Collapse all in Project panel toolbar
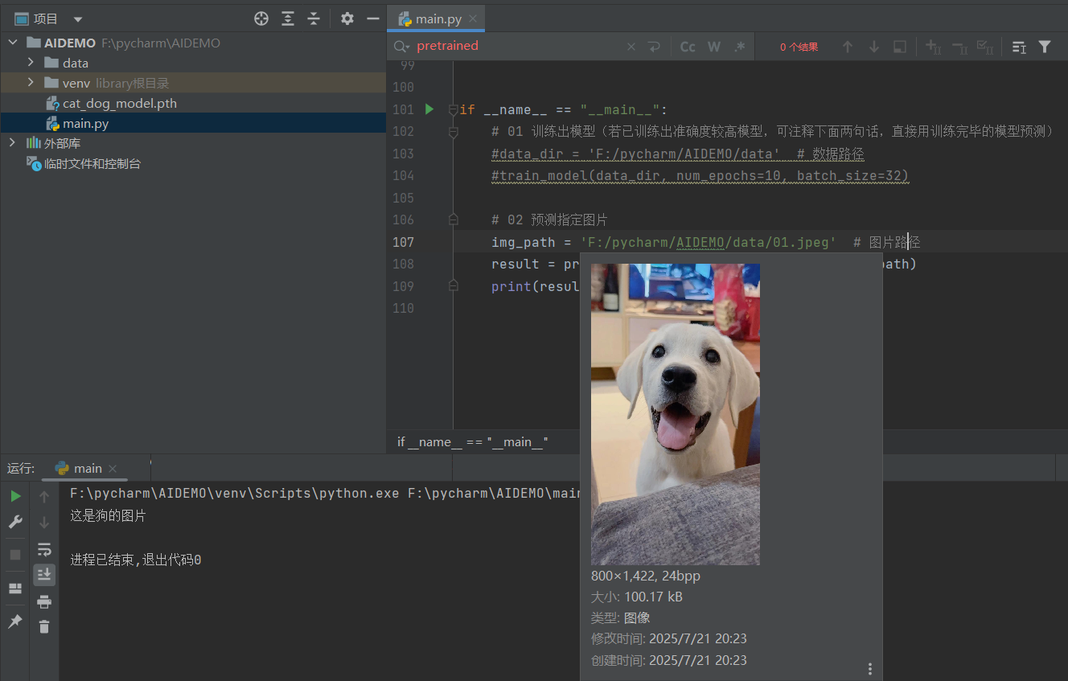 pos(314,18)
